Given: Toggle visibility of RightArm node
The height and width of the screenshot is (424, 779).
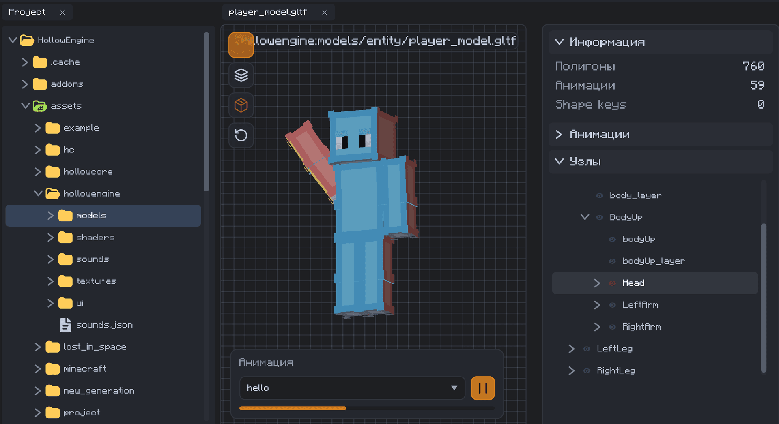Looking at the screenshot, I should pyautogui.click(x=612, y=327).
